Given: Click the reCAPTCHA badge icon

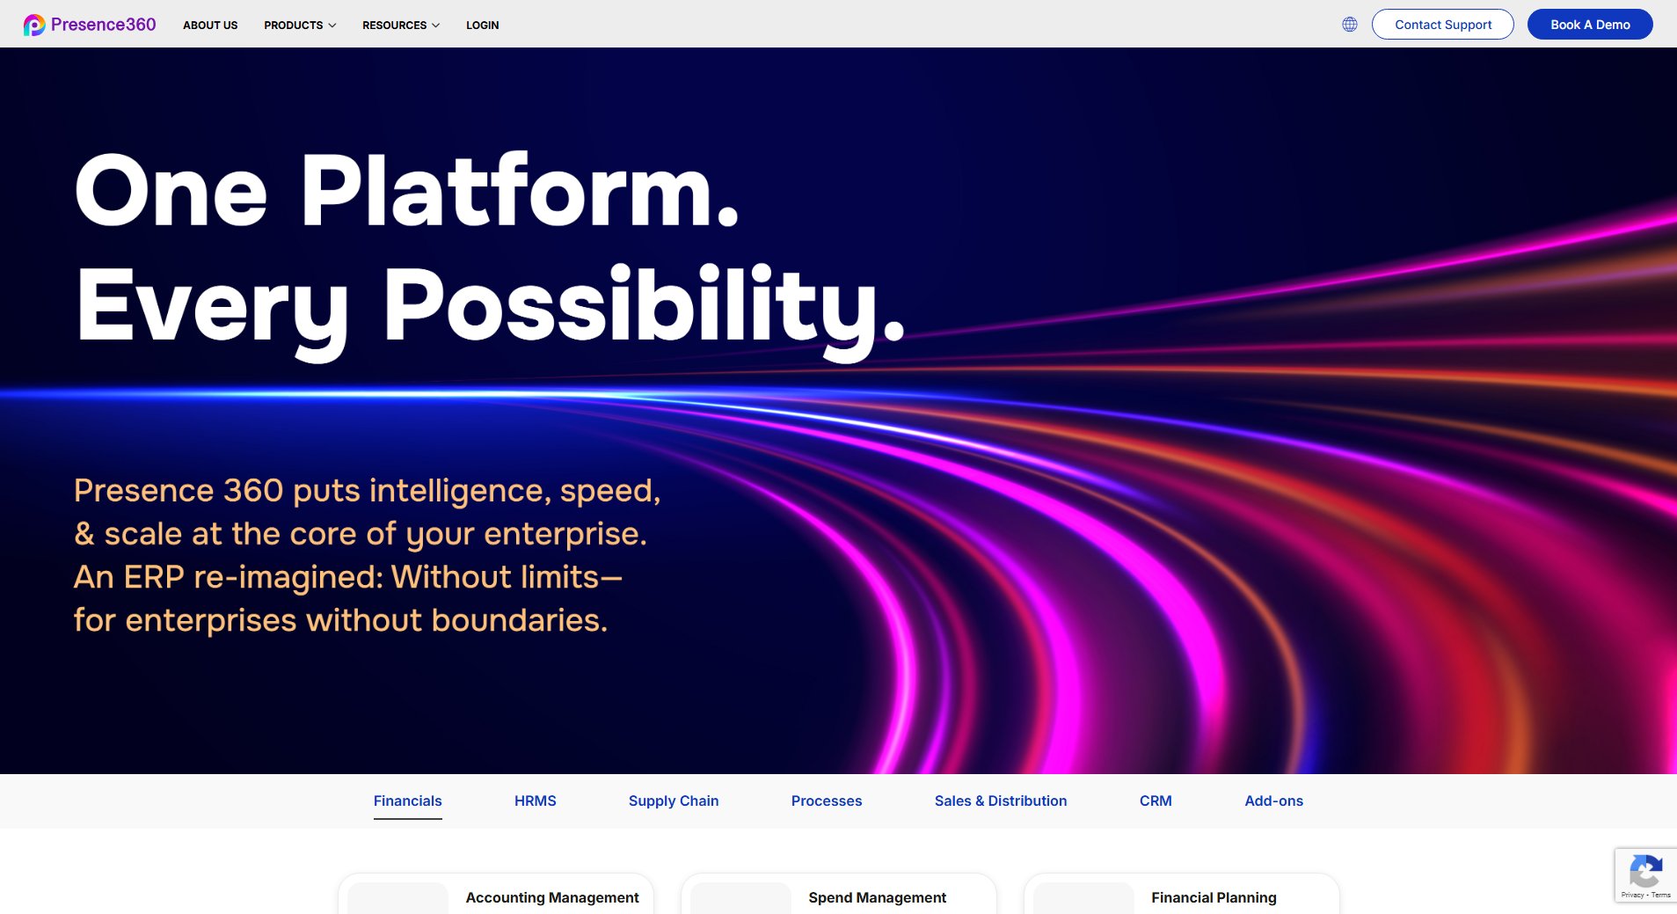Looking at the screenshot, I should [1644, 873].
